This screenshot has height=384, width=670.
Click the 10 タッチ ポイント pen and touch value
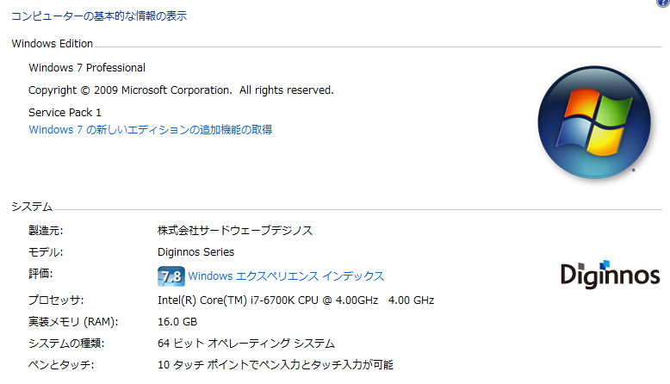point(276,365)
